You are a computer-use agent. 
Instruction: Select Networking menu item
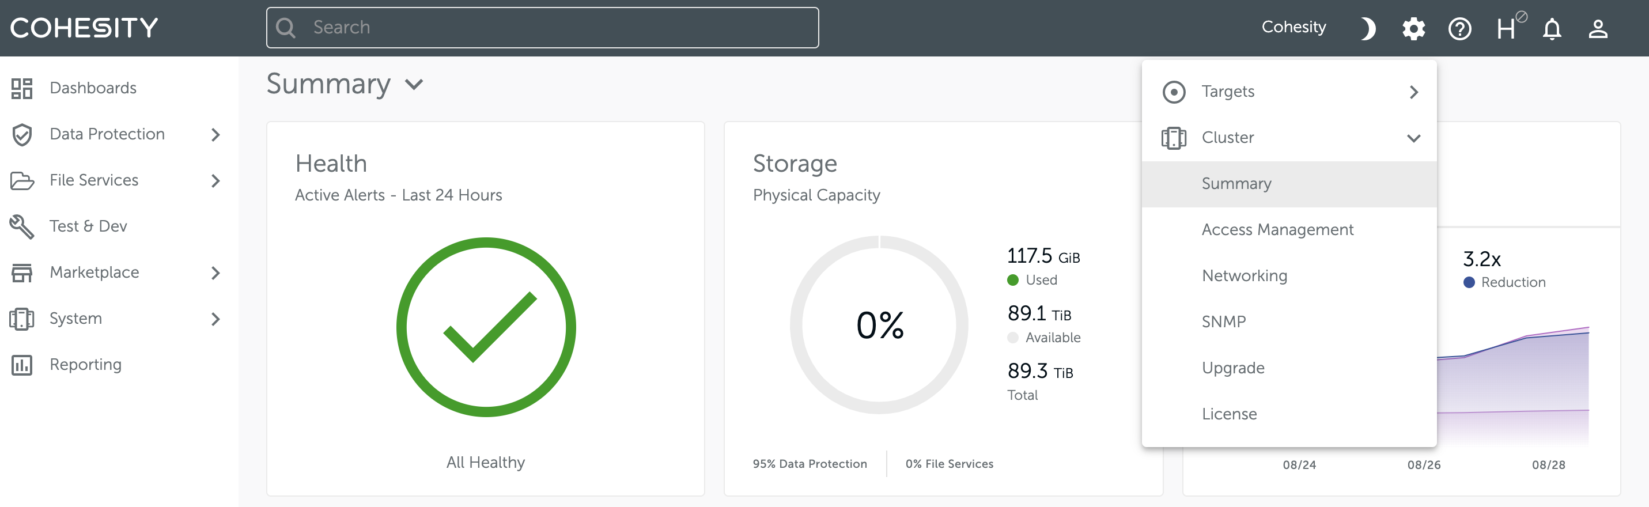point(1289,276)
